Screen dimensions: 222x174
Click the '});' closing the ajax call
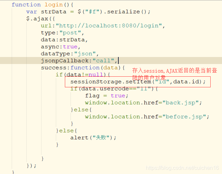click(x=31, y=166)
